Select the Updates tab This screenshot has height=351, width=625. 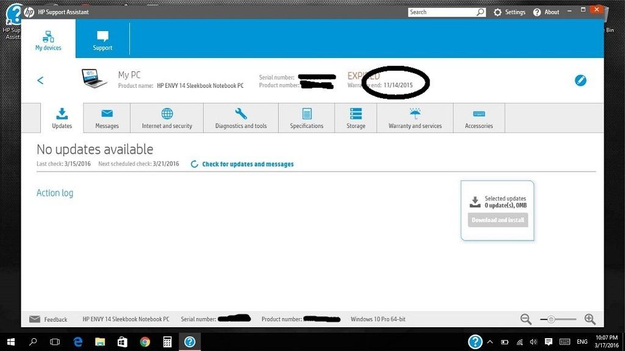[x=62, y=118]
